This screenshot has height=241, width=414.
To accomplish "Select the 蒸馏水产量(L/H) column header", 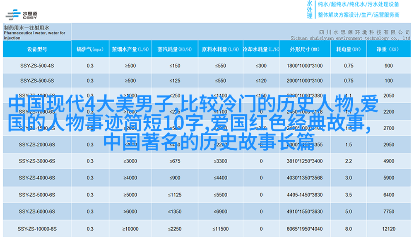I will (x=130, y=49).
